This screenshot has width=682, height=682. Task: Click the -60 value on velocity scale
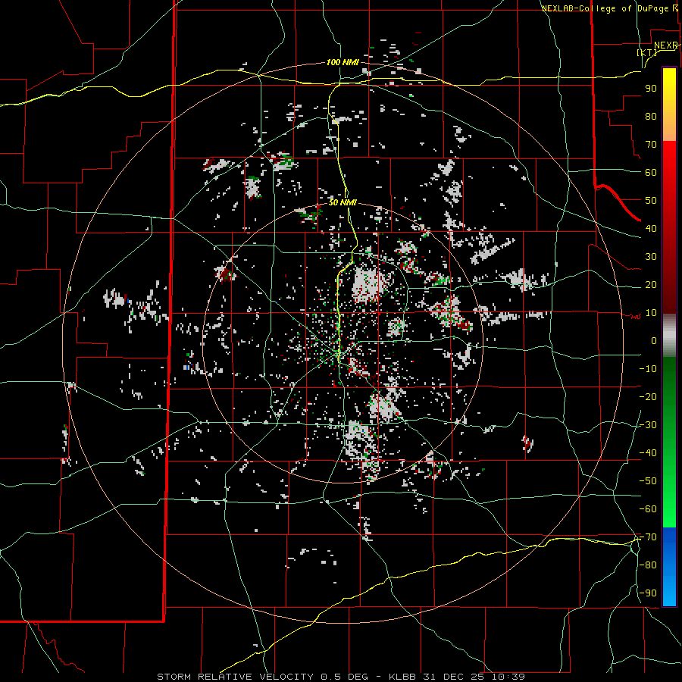point(648,509)
